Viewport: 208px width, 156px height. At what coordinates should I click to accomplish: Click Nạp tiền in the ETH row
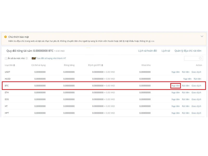point(175,93)
